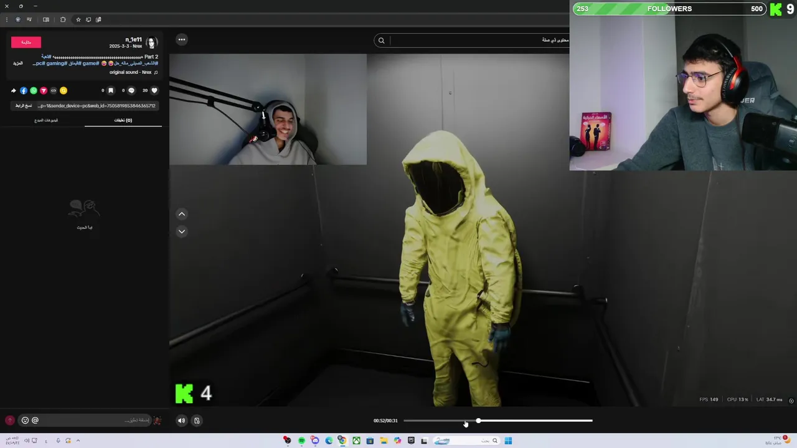Switch to the creator videos tab

click(x=46, y=120)
